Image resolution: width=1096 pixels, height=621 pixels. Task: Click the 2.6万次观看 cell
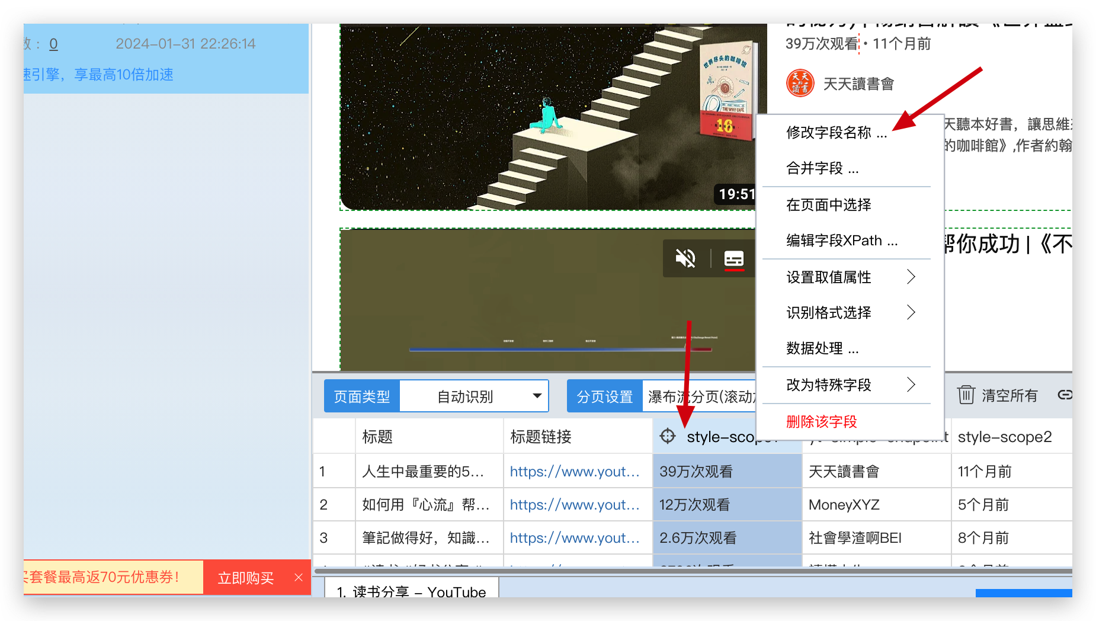click(x=727, y=538)
